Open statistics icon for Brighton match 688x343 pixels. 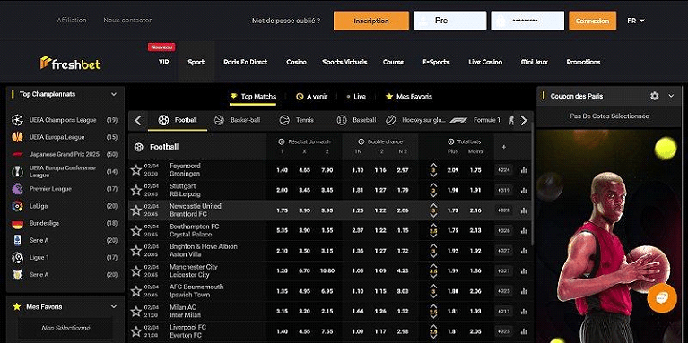tap(524, 251)
